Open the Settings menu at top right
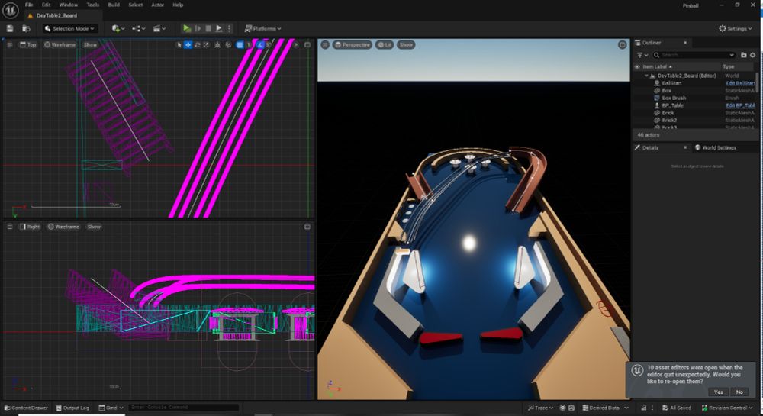The image size is (763, 416). 736,29
